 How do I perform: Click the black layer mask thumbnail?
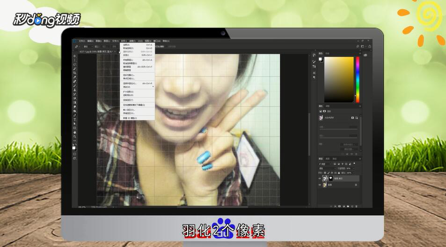pyautogui.click(x=331, y=178)
